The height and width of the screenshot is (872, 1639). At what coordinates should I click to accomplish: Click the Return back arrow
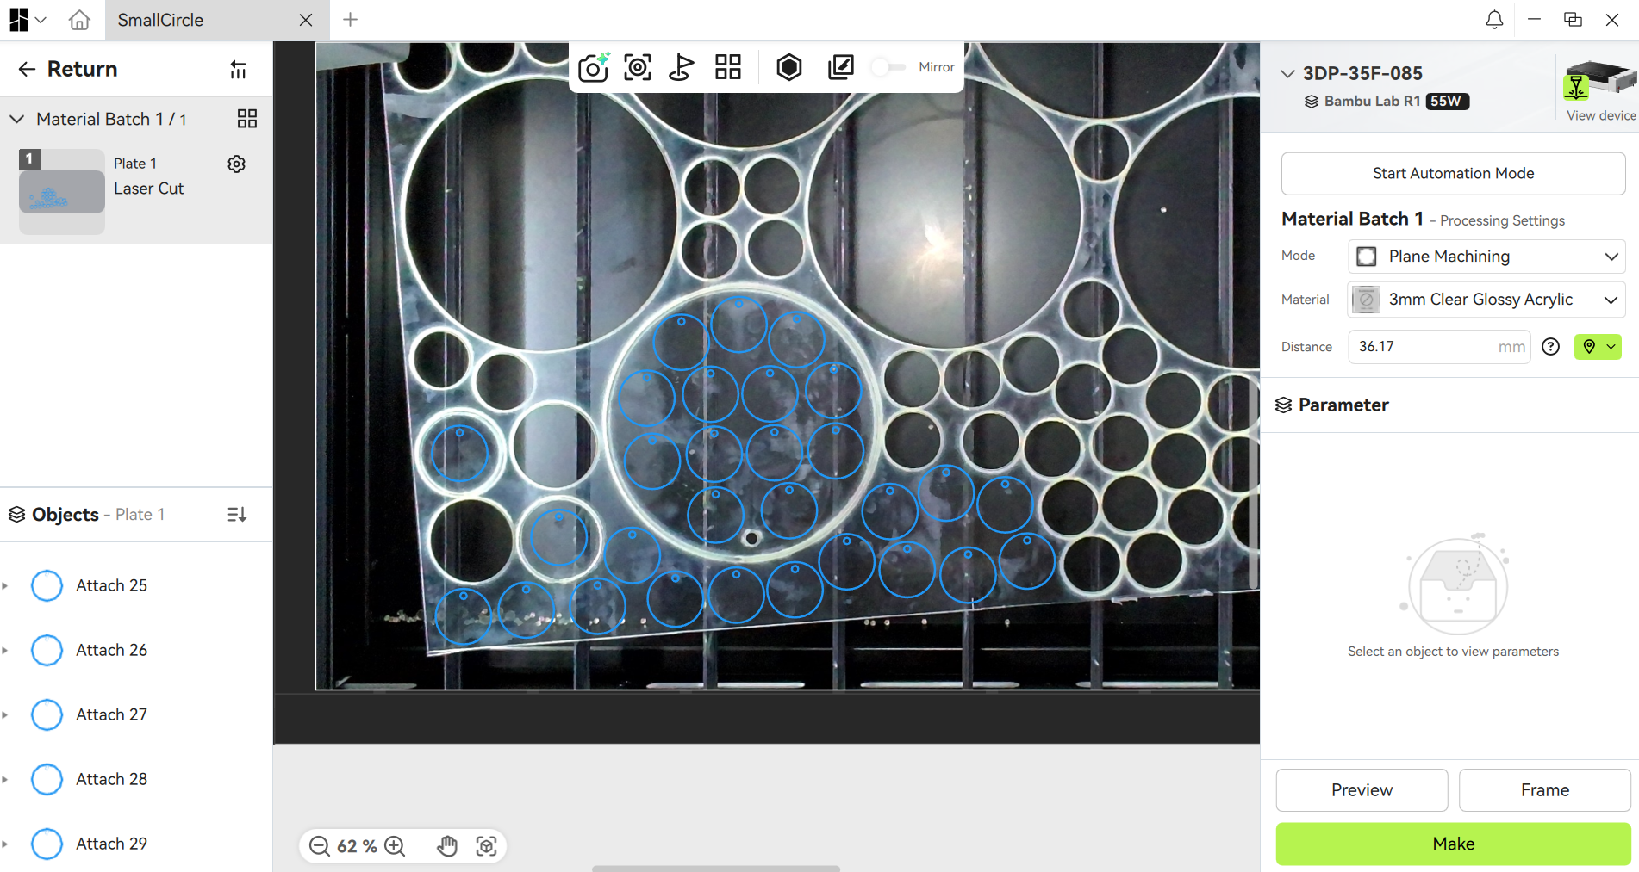click(27, 69)
